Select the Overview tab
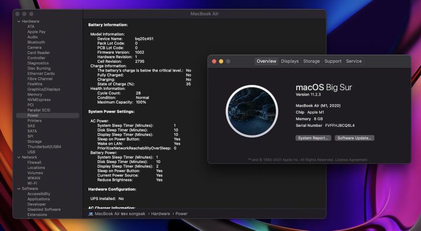 coord(266,61)
